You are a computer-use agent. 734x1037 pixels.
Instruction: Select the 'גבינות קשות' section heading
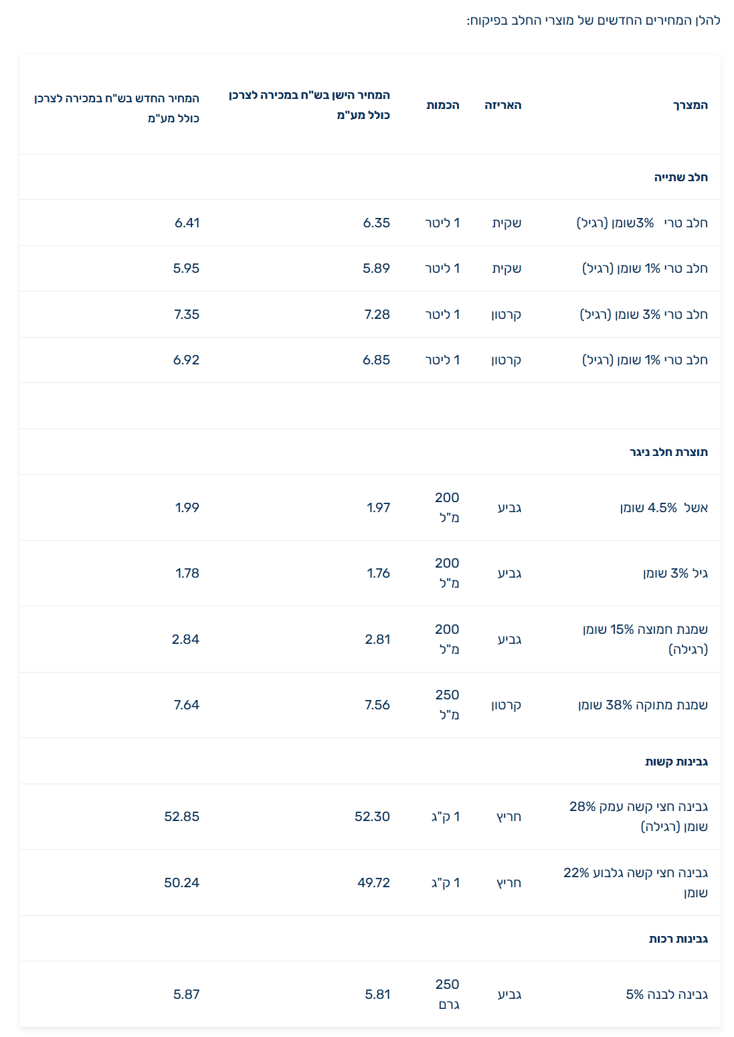[676, 762]
